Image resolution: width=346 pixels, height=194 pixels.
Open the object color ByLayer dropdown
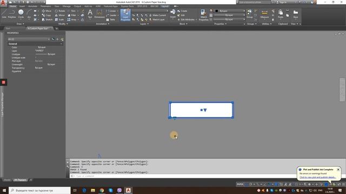coord(230,11)
